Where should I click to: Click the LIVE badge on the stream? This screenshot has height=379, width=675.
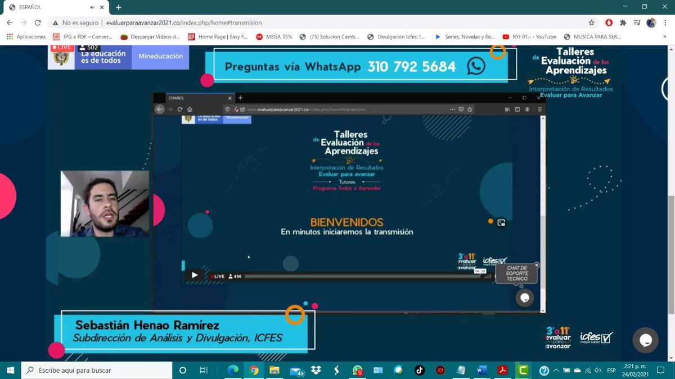pos(62,48)
